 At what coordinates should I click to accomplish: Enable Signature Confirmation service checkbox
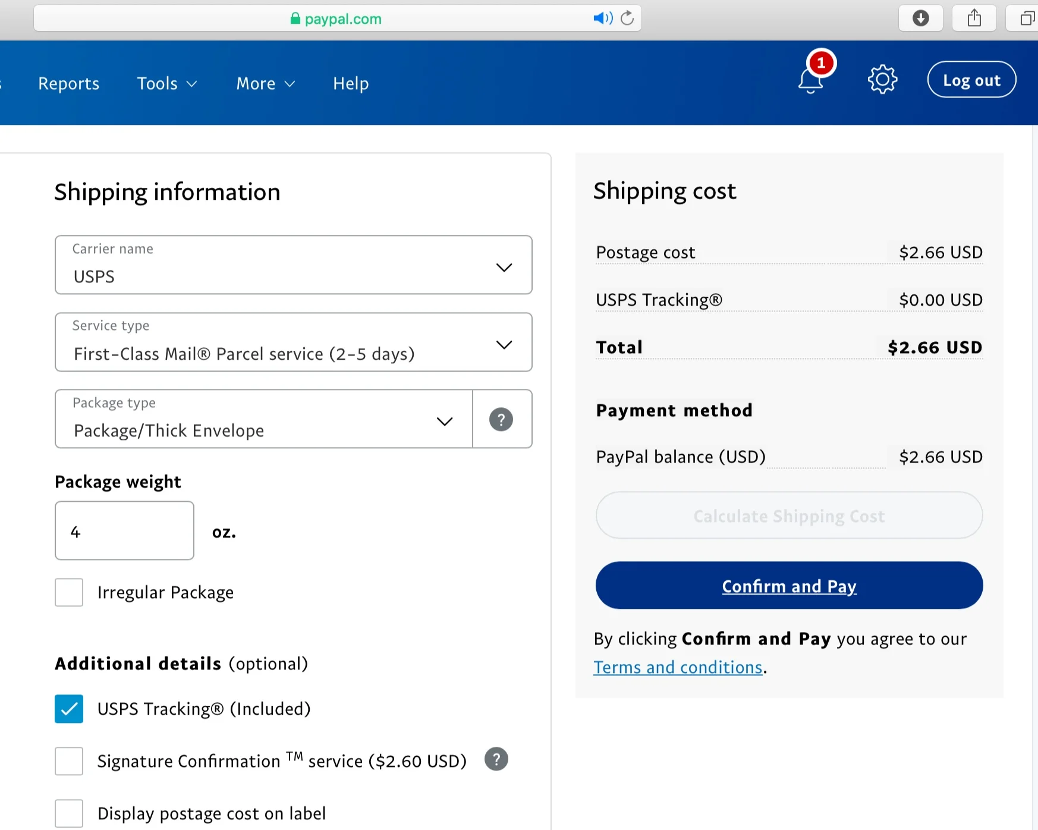[x=69, y=761]
